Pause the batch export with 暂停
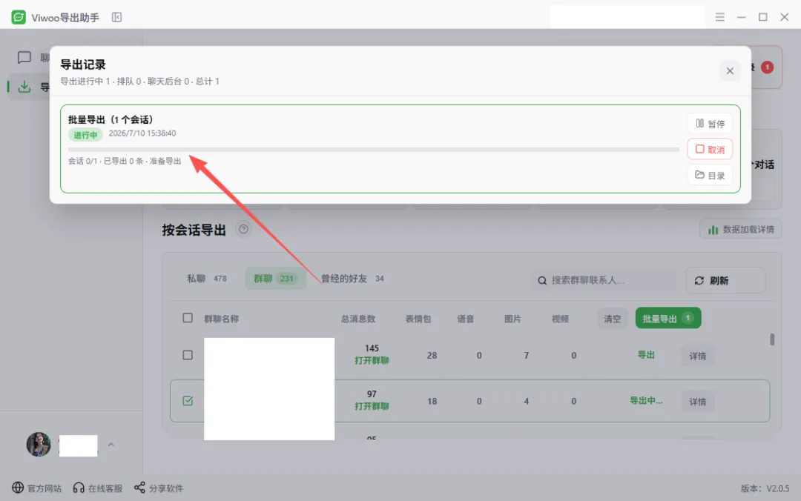This screenshot has width=801, height=501. click(710, 124)
